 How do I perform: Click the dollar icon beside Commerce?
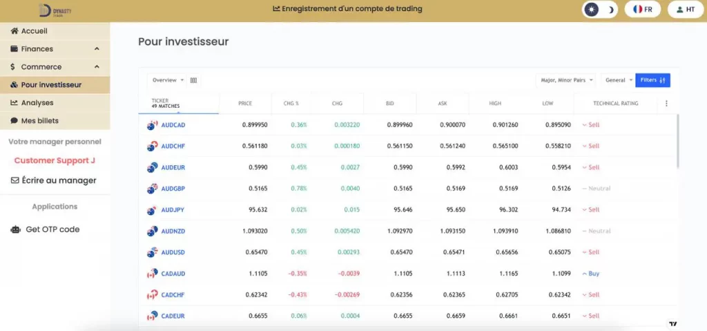point(13,67)
